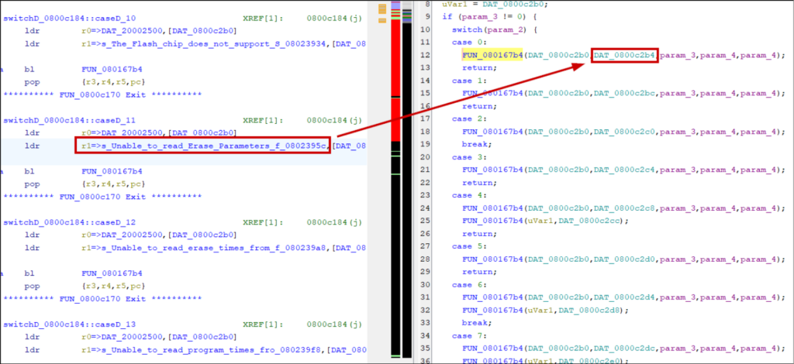The image size is (794, 364).
Task: Click the boxed DAT_0800c2b4 argument in case 0
Action: (624, 56)
